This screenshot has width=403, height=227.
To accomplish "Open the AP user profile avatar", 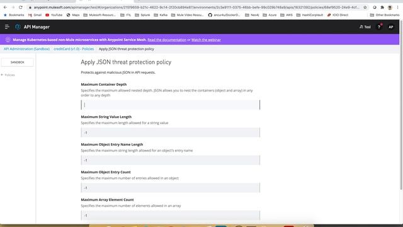I will (x=390, y=26).
